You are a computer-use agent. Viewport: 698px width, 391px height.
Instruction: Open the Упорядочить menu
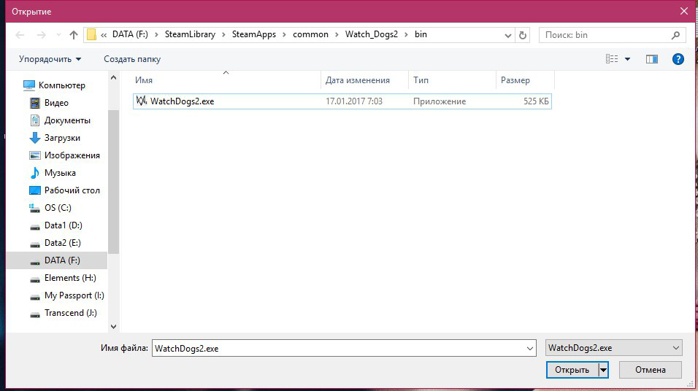pyautogui.click(x=50, y=59)
